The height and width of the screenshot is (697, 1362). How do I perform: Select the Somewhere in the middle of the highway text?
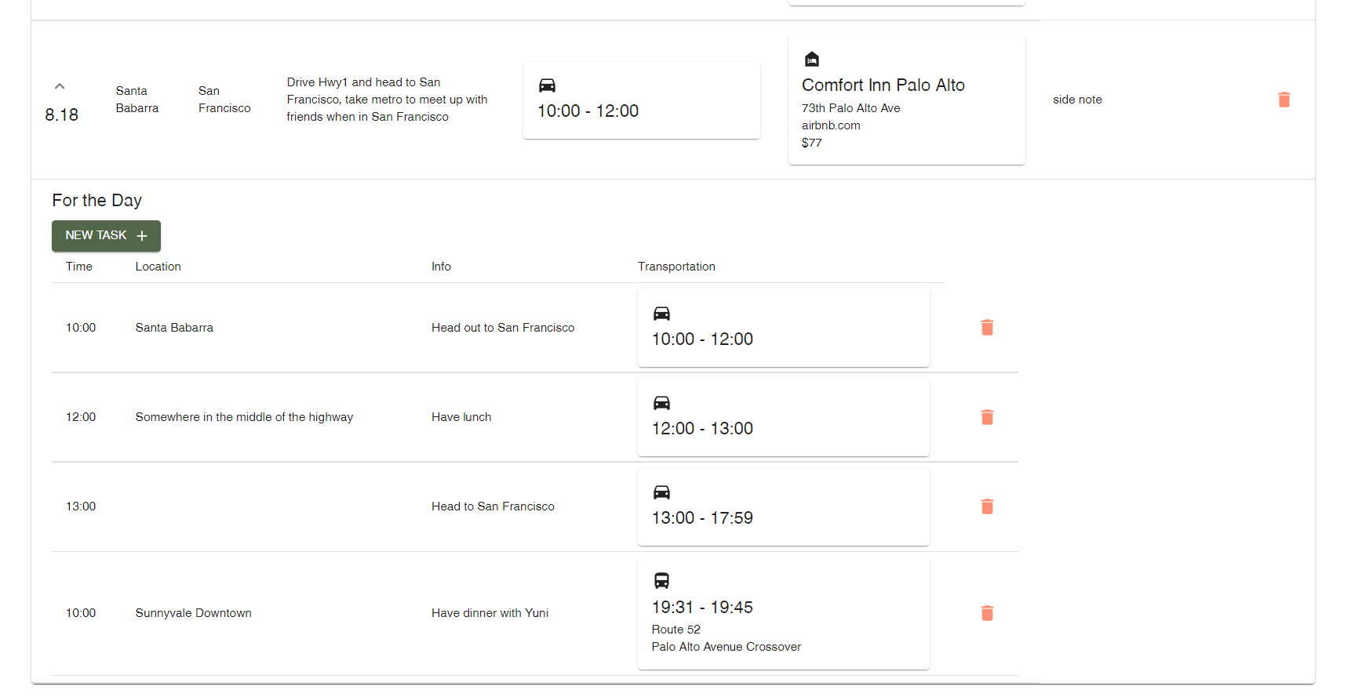(x=244, y=417)
